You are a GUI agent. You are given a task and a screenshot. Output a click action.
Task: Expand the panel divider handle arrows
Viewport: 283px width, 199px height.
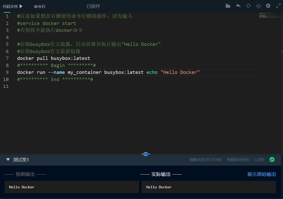[x=145, y=154]
